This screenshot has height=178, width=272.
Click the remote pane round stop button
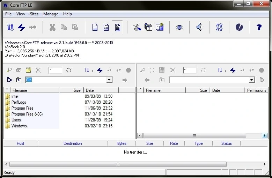(262, 70)
